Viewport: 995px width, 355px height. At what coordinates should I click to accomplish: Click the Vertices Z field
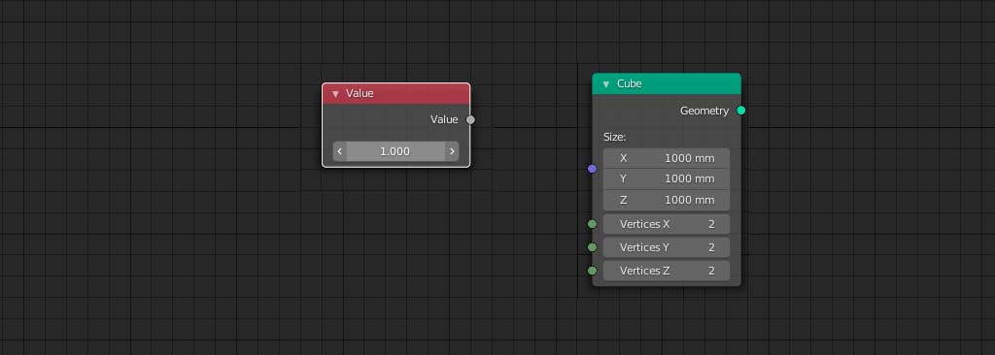coord(667,271)
